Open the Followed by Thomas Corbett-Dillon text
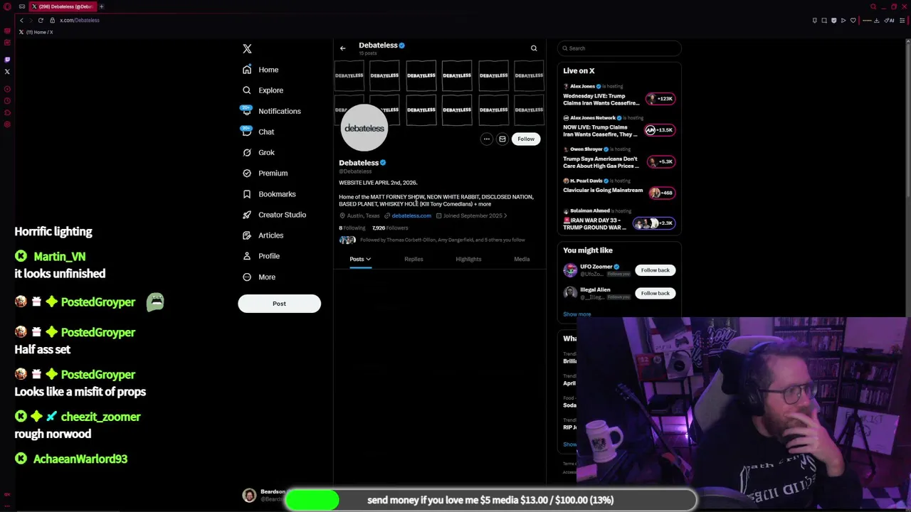911x512 pixels. (443, 240)
